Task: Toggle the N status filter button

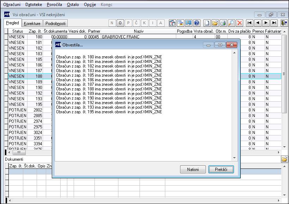Action: coord(112,23)
